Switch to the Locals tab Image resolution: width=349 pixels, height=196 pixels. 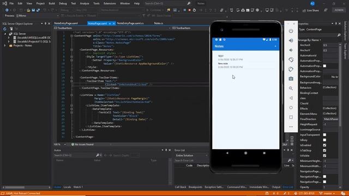[x=67, y=187]
